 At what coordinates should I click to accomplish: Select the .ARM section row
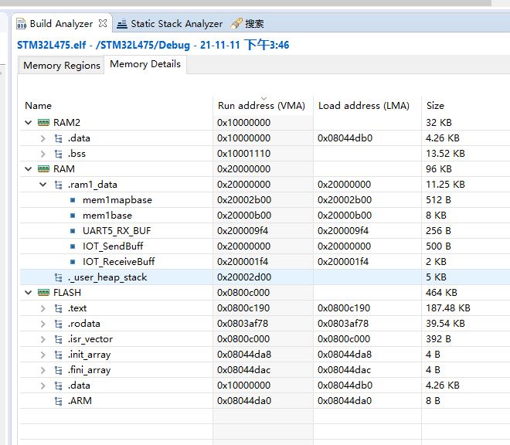tap(265, 401)
